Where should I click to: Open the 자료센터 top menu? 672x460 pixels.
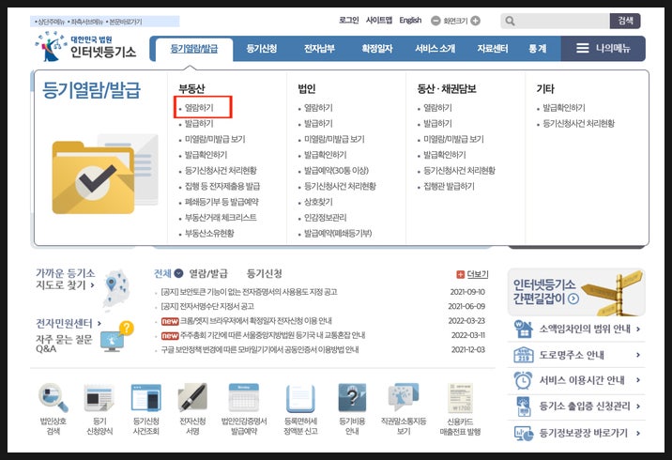[493, 49]
